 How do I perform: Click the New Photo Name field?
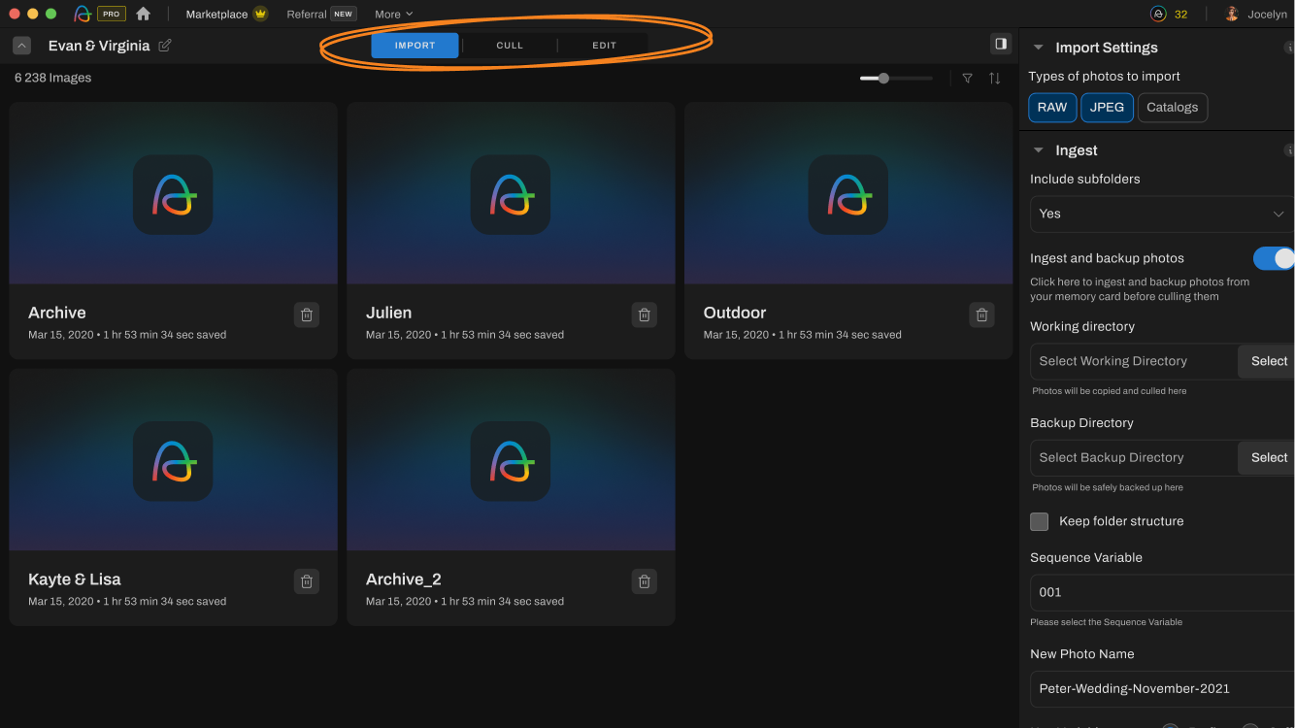1161,688
